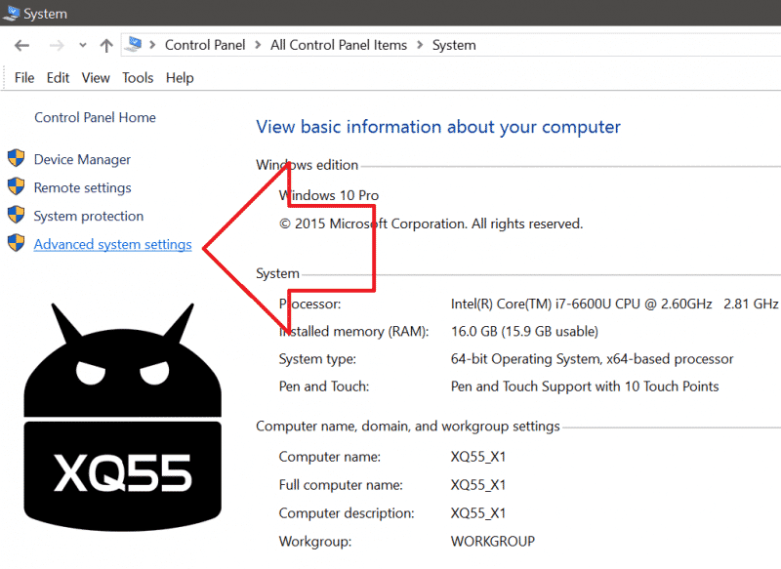Click the shield icon beside System protection
The height and width of the screenshot is (569, 781).
coord(16,216)
